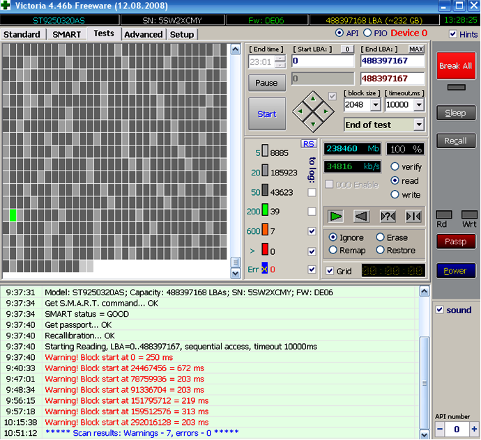The width and height of the screenshot is (481, 440).
Task: Switch to the SMART tab
Action: click(66, 34)
